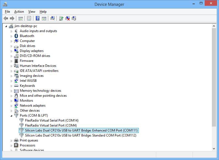The image size is (219, 160).
Task: Open the View menu
Action: [32, 12]
